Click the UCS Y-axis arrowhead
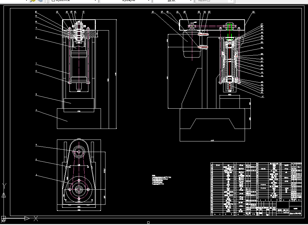Screen dimensions: 308x225 4,195
